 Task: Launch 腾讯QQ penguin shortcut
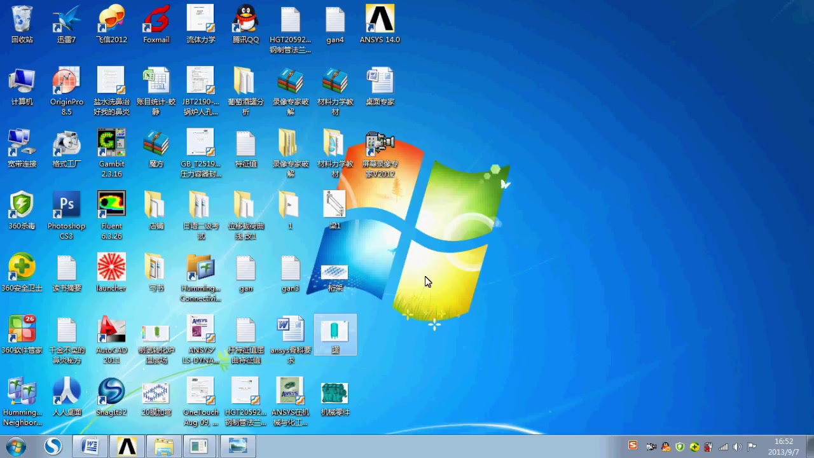click(x=245, y=25)
